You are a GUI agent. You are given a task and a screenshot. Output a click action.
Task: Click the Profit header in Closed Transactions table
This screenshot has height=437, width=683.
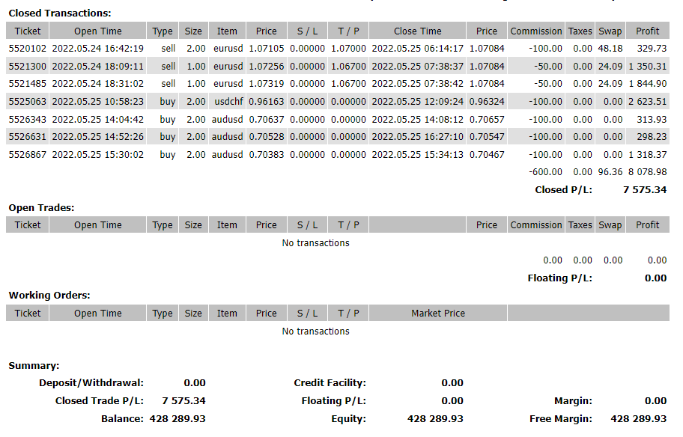647,31
